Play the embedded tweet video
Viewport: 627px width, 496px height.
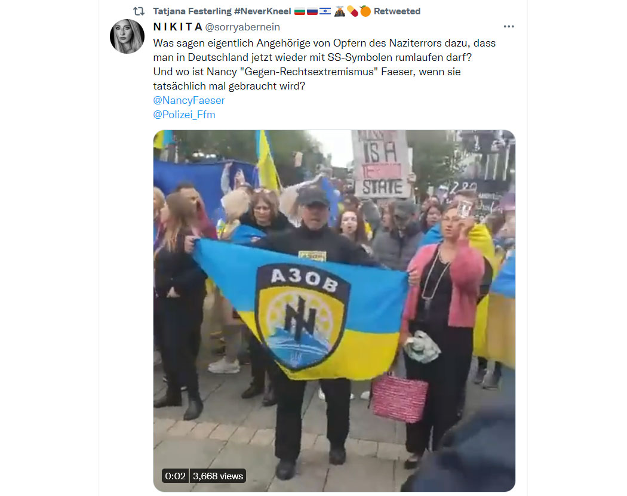coord(334,311)
